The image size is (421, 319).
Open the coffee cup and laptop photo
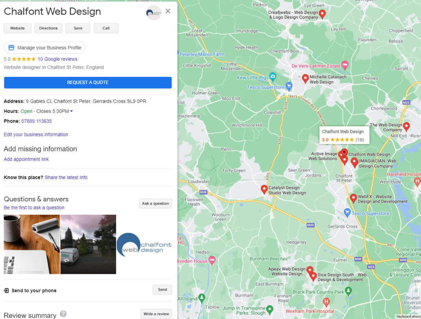click(32, 244)
